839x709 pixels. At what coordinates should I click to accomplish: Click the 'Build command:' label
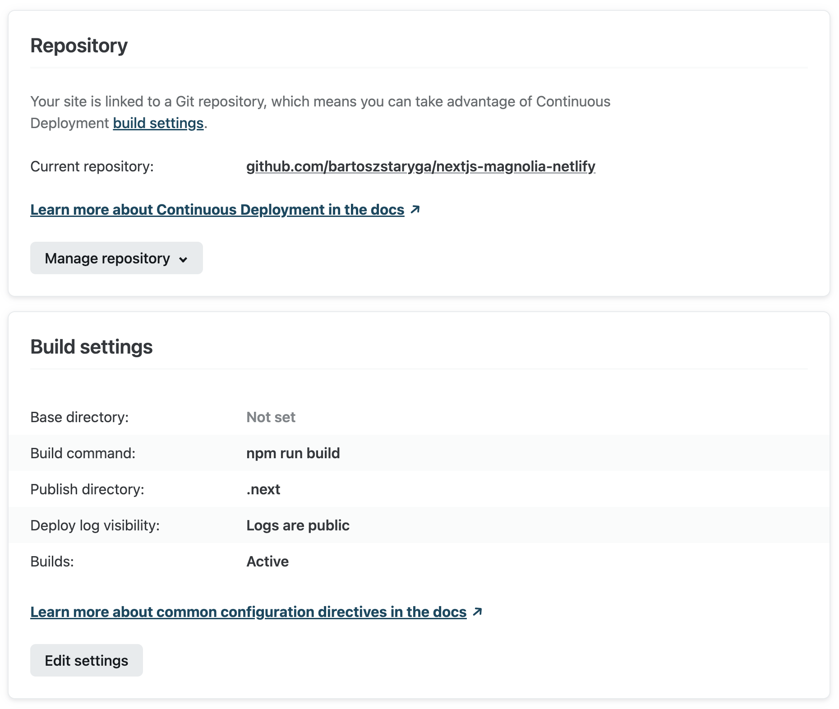click(83, 453)
